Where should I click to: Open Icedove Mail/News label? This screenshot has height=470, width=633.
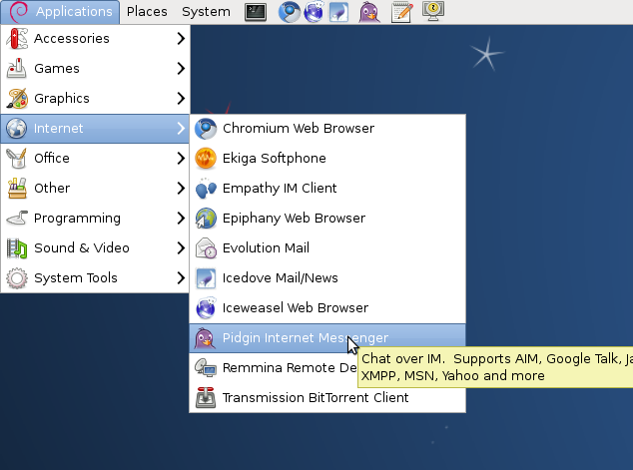click(x=281, y=278)
